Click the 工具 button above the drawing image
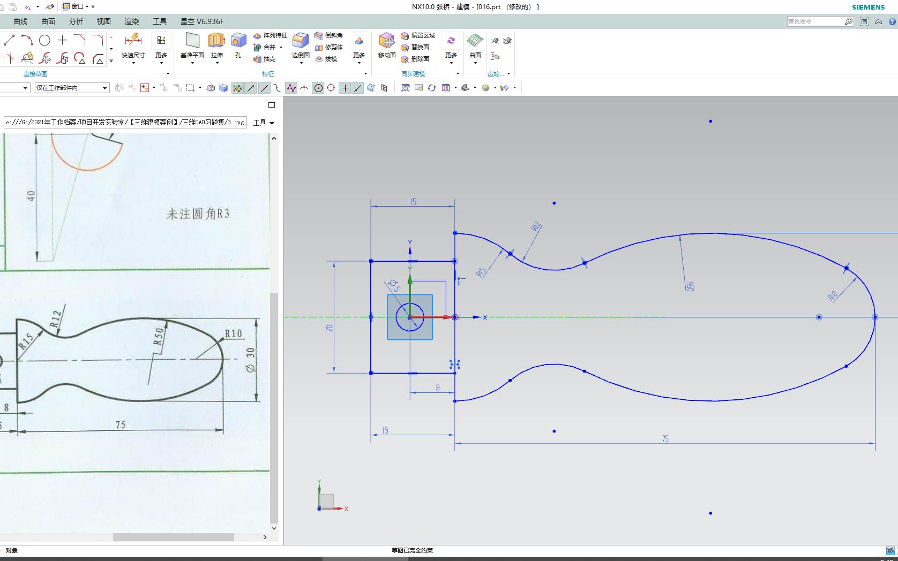Viewport: 898px width, 561px height. (x=259, y=122)
